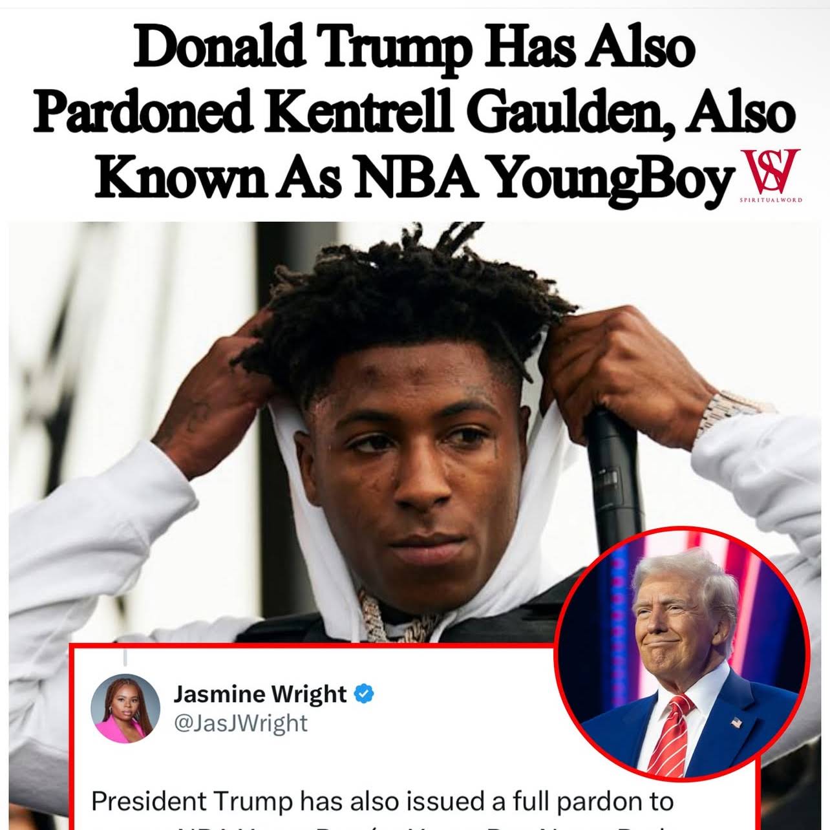This screenshot has width=830, height=830.
Task: Open the @JasJWright handle link
Action: pyautogui.click(x=240, y=723)
